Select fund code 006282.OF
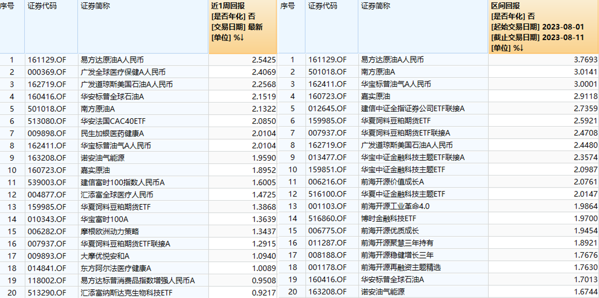Image resolution: width=599 pixels, height=298 pixels. 47,231
